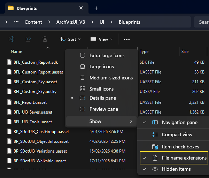The width and height of the screenshot is (209, 178).
Task: Click breadcrumb overflow ellipsis in address bar
Action: pos(16,22)
